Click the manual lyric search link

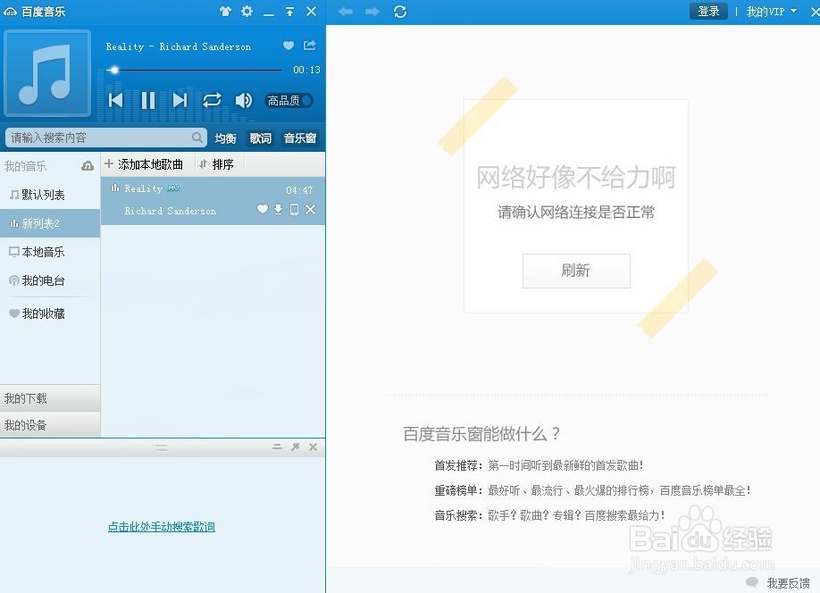(x=161, y=527)
